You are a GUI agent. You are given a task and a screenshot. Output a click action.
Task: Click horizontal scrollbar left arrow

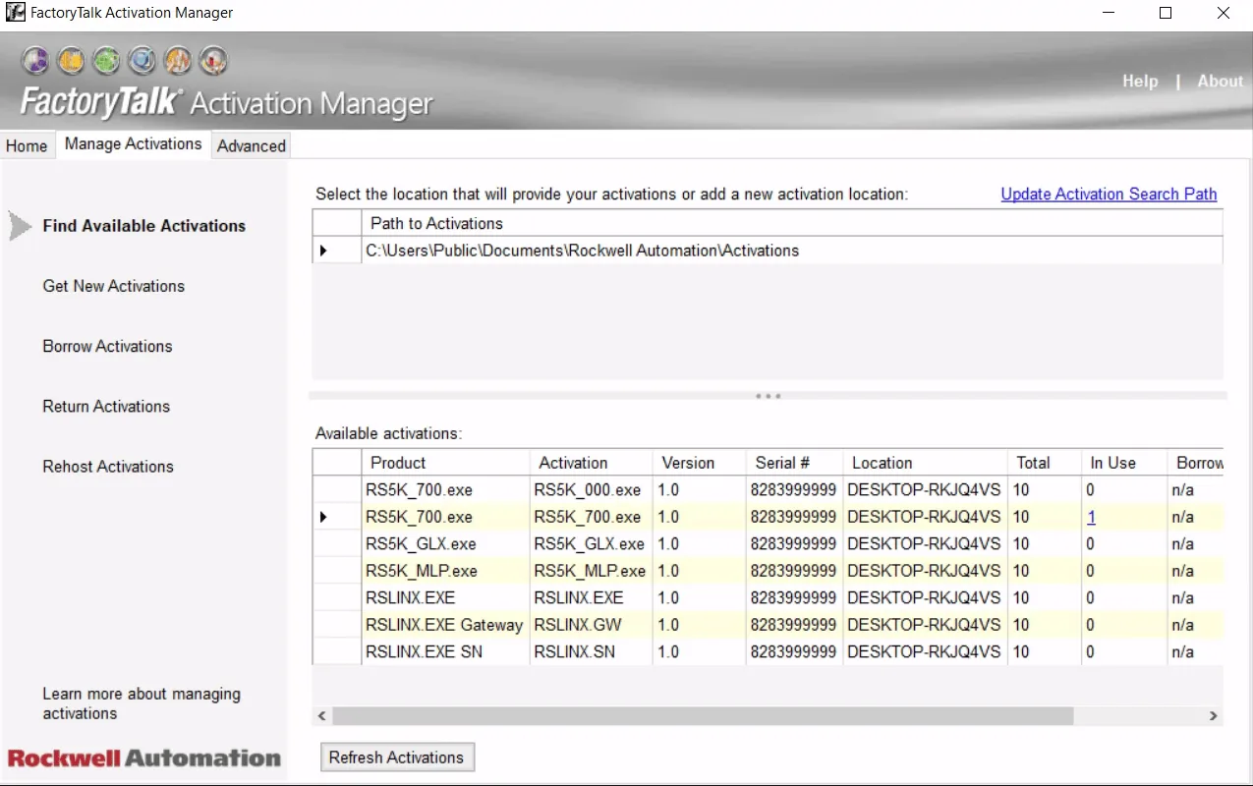322,716
